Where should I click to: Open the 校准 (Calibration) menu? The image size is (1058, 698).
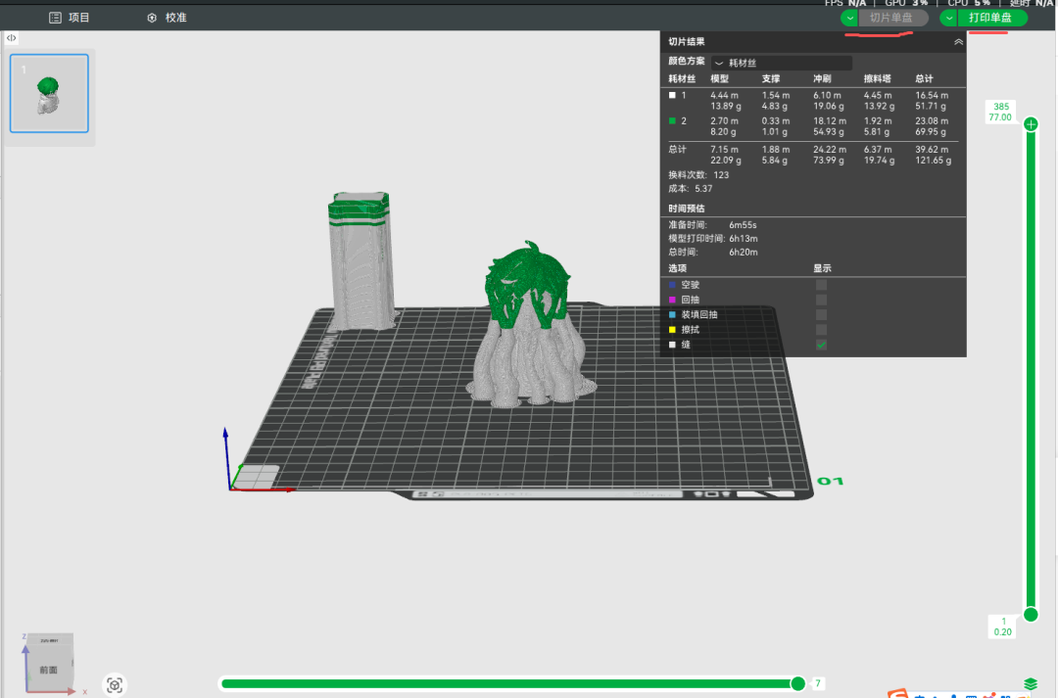(167, 18)
